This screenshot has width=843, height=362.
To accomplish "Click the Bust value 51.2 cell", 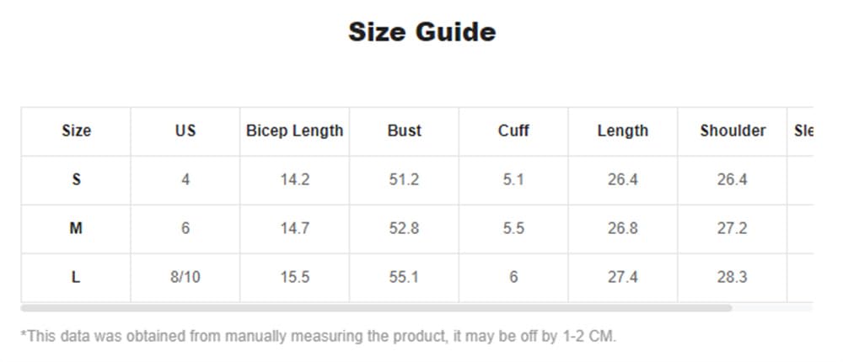I will tap(404, 179).
